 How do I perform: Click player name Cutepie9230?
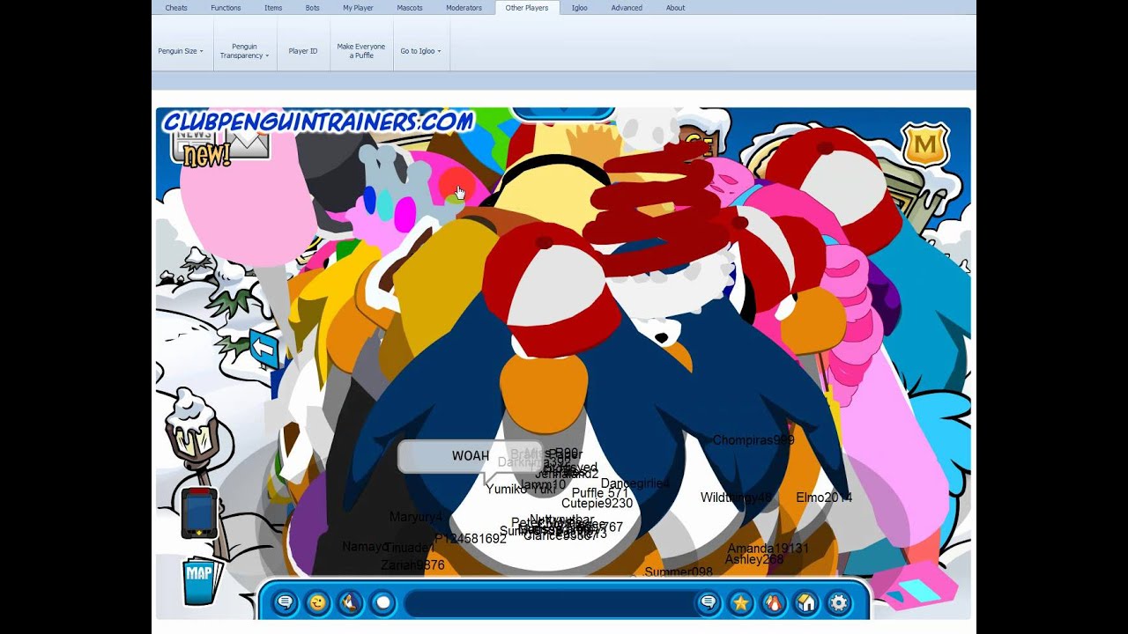(597, 504)
